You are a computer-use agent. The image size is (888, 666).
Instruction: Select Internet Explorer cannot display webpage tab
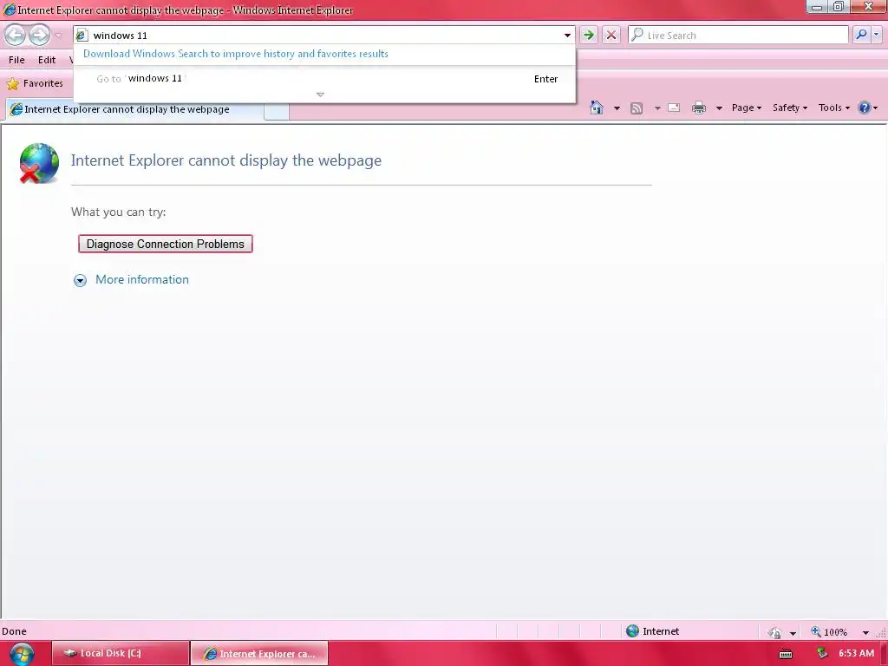pyautogui.click(x=134, y=110)
